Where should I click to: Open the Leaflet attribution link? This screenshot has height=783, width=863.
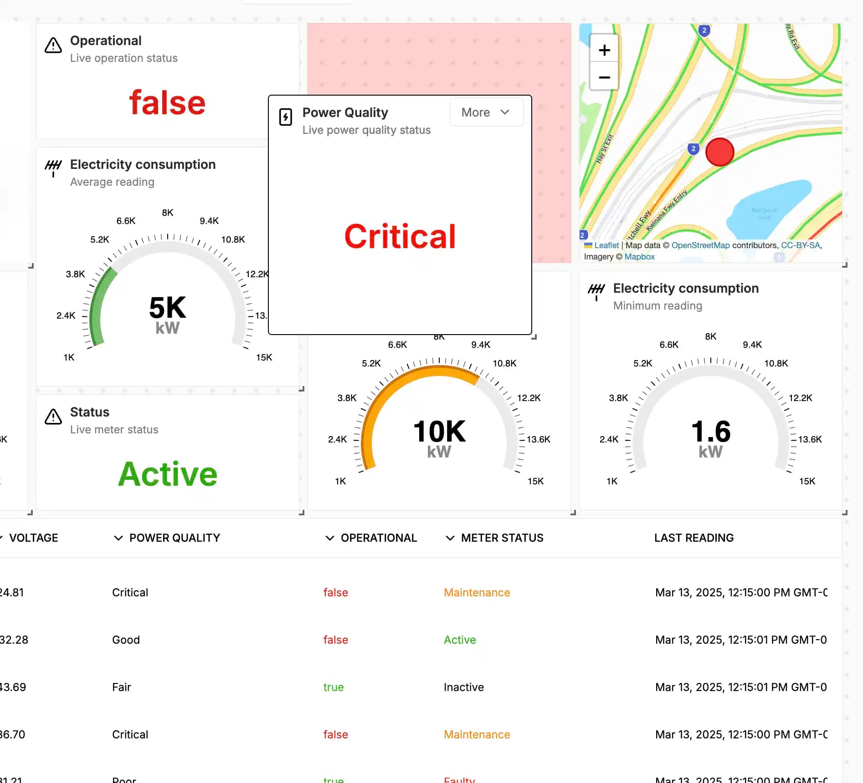(606, 245)
